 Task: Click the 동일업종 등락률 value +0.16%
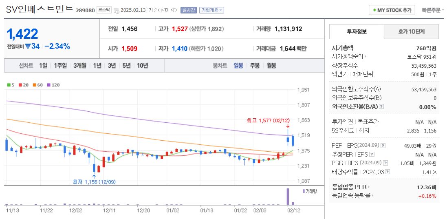click(x=427, y=196)
